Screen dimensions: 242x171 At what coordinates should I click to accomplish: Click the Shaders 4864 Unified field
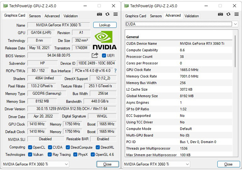pos(45,78)
